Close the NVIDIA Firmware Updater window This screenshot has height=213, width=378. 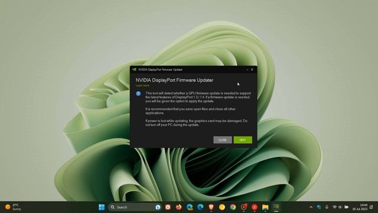252,70
